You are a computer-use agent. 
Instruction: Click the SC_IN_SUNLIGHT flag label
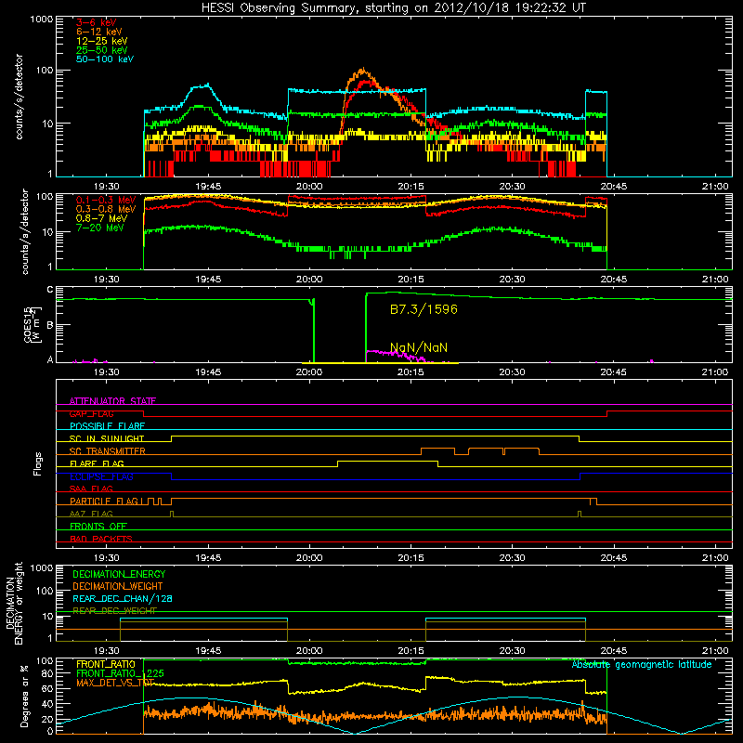[x=107, y=438]
